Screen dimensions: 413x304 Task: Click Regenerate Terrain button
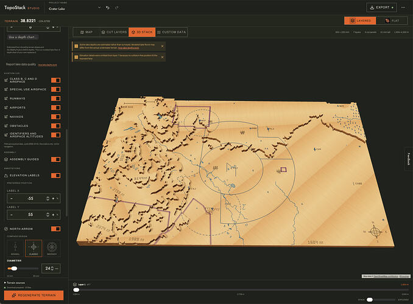pos(34,295)
